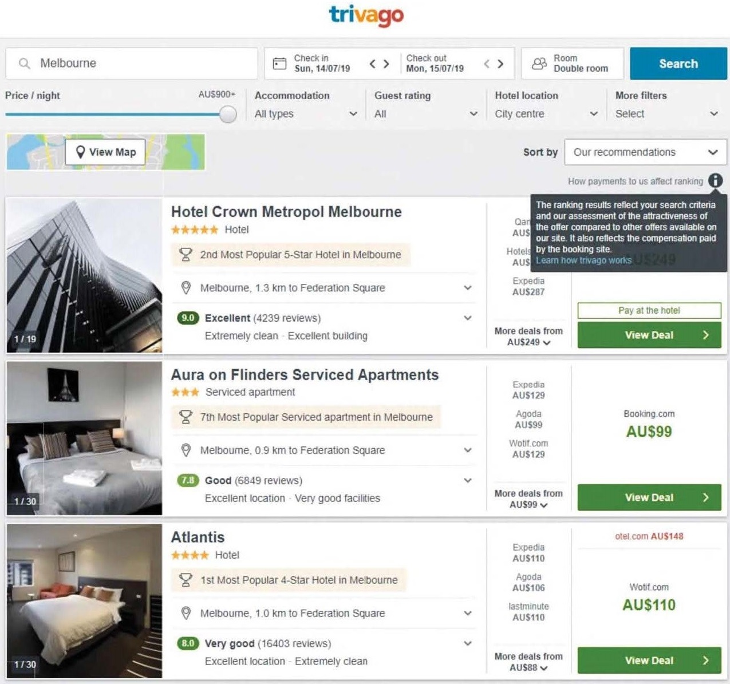Click the Melbourne destination search field
Viewport: 730px width, 684px height.
click(x=132, y=64)
